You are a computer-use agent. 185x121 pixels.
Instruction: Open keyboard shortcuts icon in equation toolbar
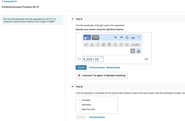[133, 38]
